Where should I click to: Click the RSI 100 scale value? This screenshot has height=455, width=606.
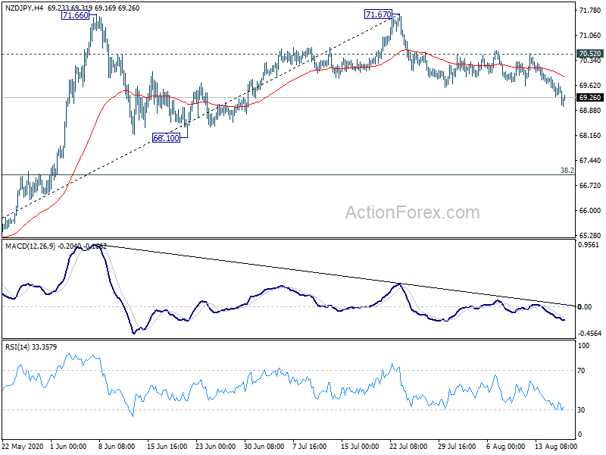[583, 346]
